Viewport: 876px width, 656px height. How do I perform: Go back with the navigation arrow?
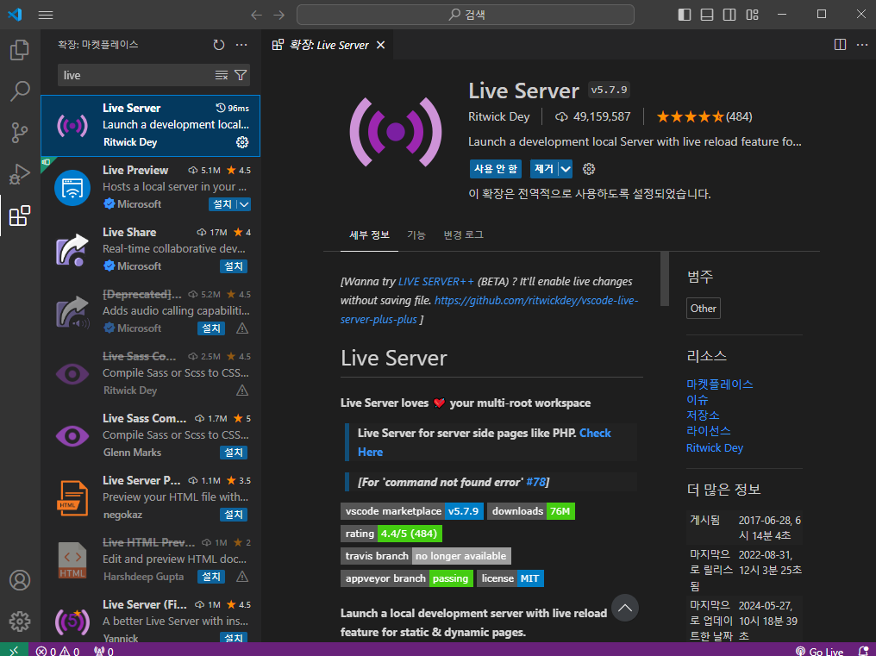[256, 15]
